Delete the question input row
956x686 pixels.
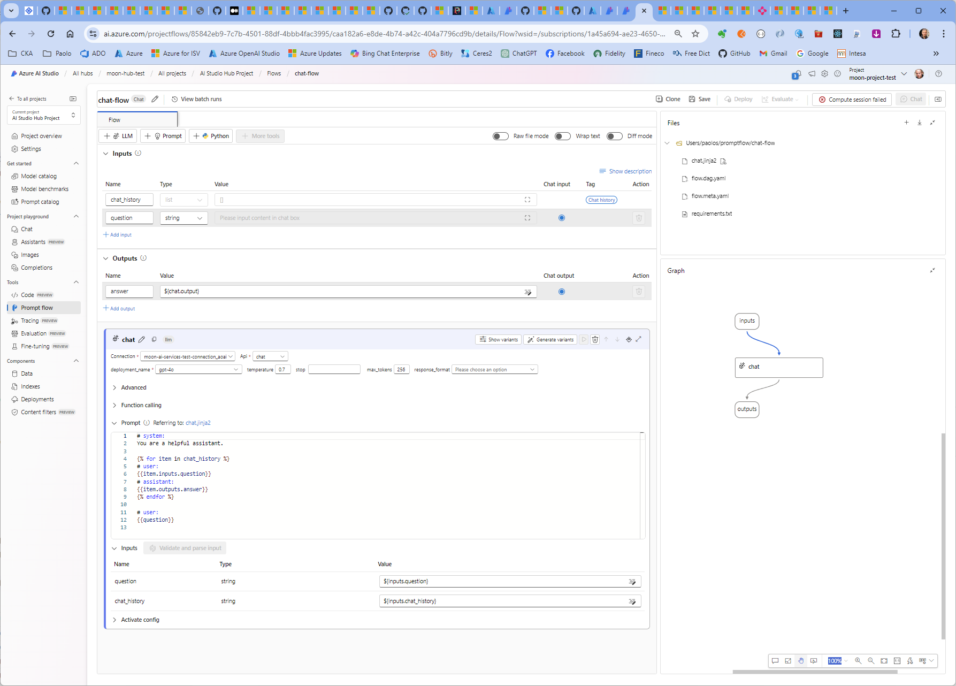[639, 218]
